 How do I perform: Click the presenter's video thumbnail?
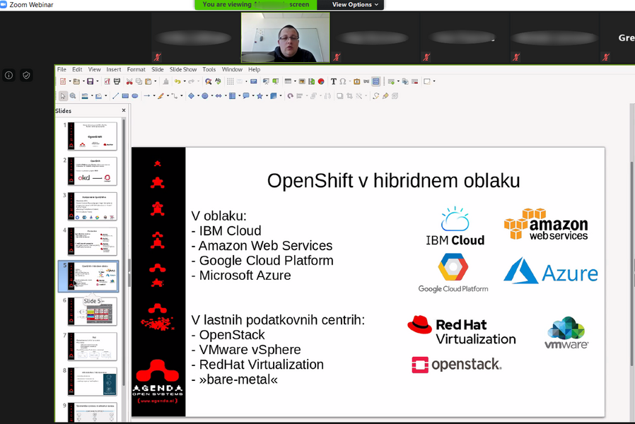pos(286,37)
